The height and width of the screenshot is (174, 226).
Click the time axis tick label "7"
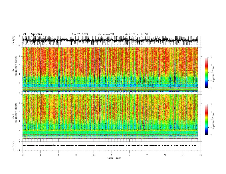147,155
